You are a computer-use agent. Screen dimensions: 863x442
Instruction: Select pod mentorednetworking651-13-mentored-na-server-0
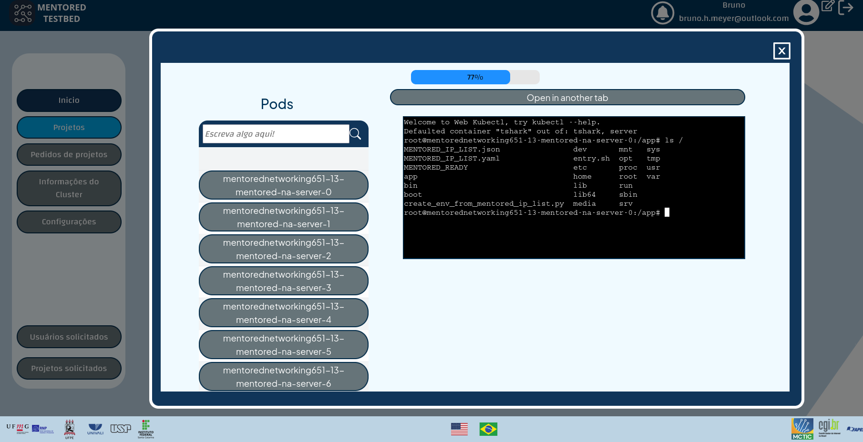coord(283,185)
